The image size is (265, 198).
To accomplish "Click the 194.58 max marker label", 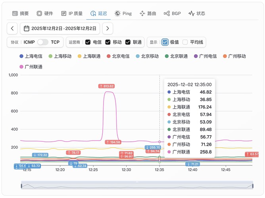I will click(x=113, y=142).
